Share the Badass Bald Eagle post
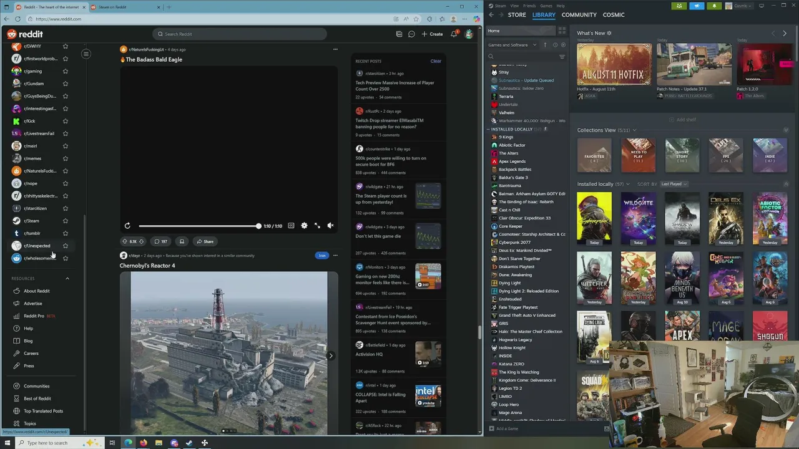This screenshot has width=799, height=449. (205, 241)
